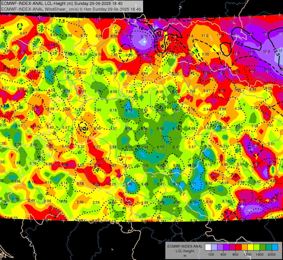Click the 3.89 wind shear value

click(222, 109)
